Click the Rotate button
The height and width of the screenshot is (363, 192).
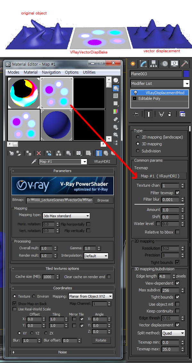(x=101, y=340)
